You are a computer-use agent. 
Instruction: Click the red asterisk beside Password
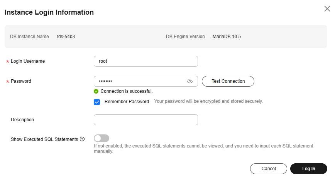tap(8, 81)
